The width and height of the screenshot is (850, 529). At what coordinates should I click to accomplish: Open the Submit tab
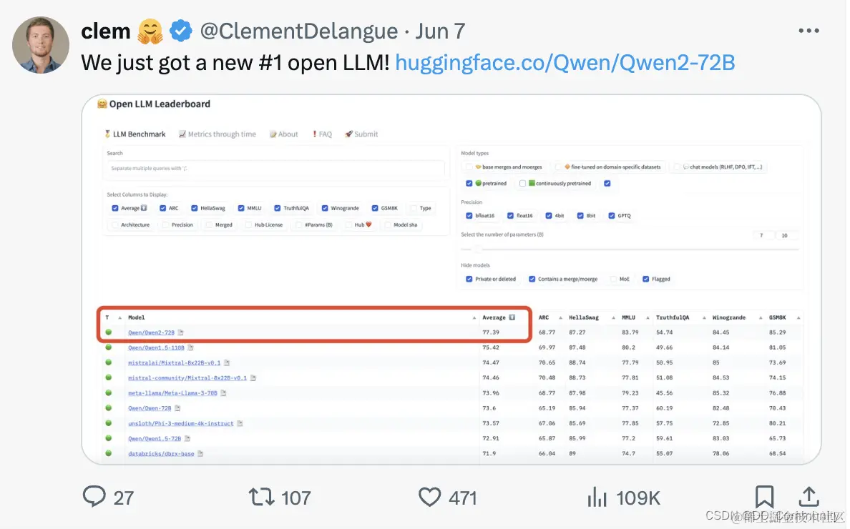click(x=361, y=134)
